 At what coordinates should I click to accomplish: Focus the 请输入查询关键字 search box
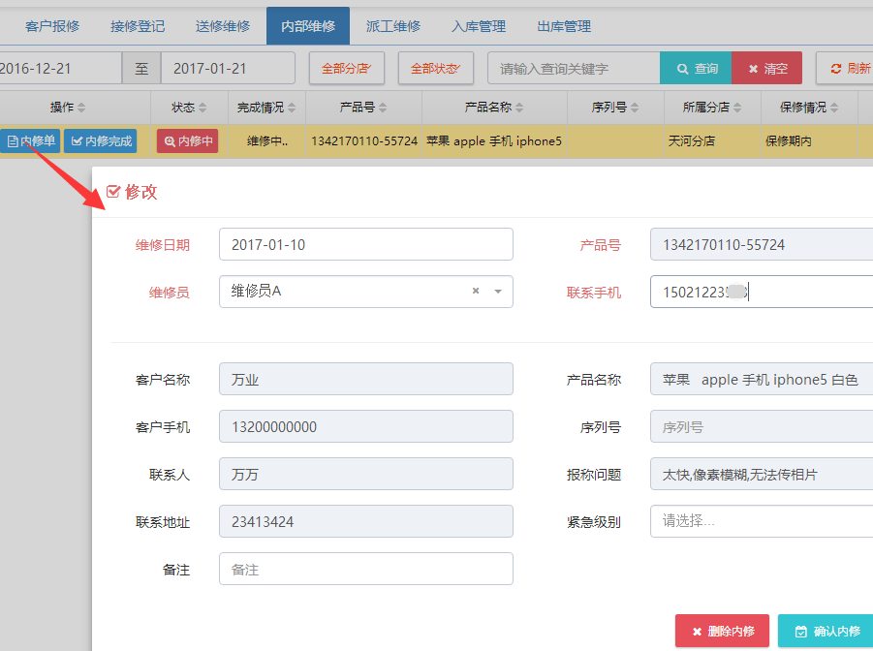[x=574, y=69]
